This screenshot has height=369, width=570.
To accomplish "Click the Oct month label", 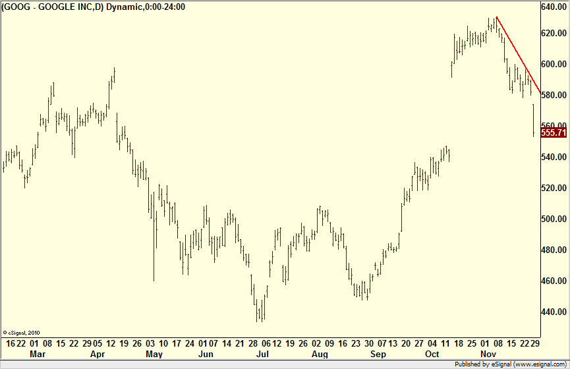I will click(432, 354).
